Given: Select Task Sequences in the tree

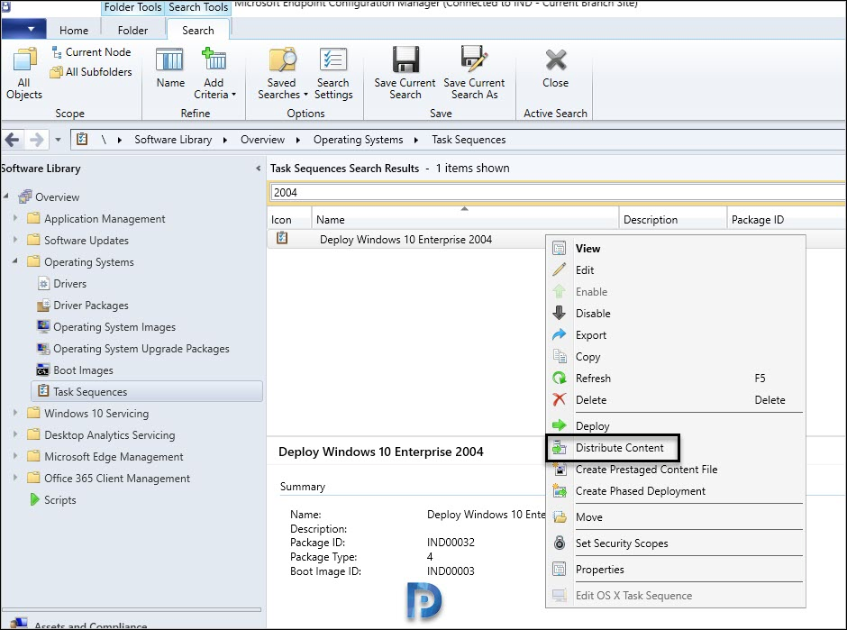Looking at the screenshot, I should 147,392.
